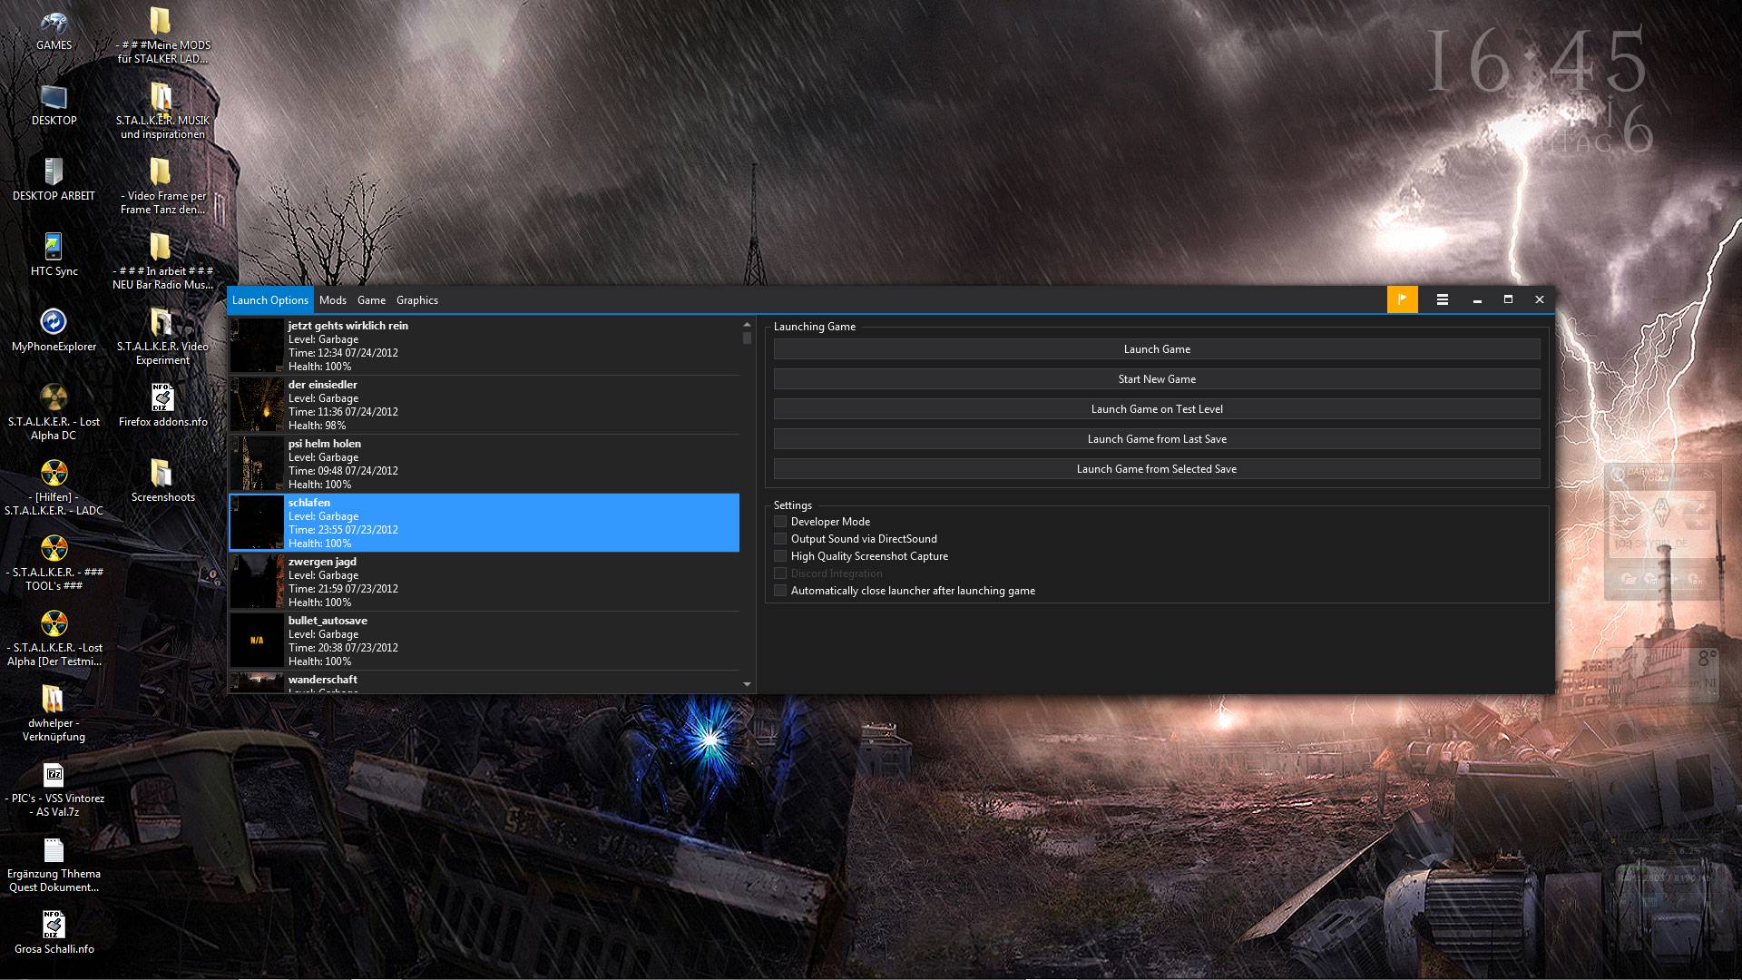This screenshot has width=1742, height=980.
Task: Toggle Output Sound via DirectSound
Action: (780, 539)
